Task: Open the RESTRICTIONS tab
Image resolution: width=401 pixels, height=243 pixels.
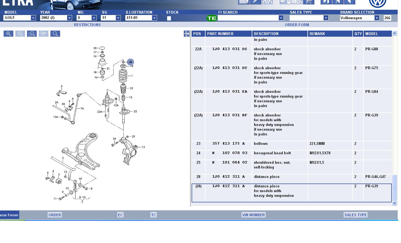Action: [x=87, y=25]
